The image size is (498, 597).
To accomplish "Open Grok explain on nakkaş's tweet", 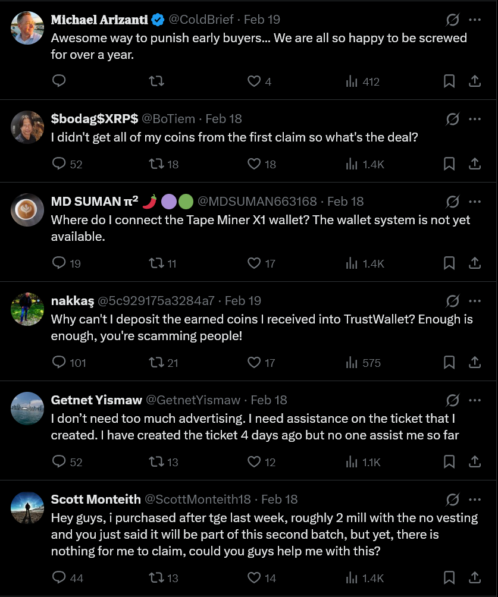I will pos(452,300).
